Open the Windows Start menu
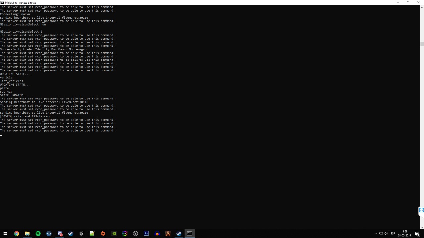 [5, 234]
